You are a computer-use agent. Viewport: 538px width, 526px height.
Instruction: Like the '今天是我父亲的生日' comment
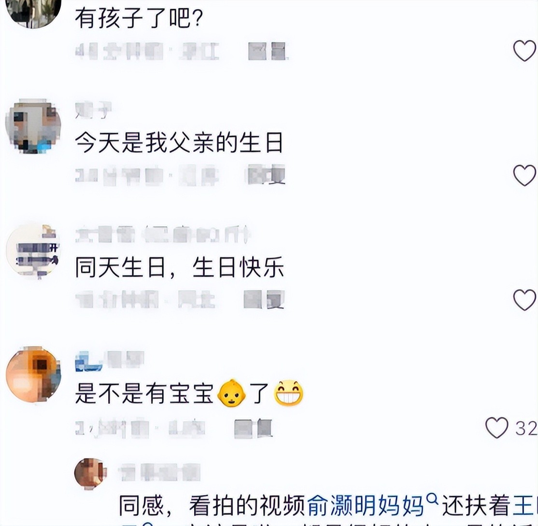click(524, 175)
